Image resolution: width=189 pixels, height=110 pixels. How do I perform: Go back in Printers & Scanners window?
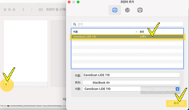[23, 9]
